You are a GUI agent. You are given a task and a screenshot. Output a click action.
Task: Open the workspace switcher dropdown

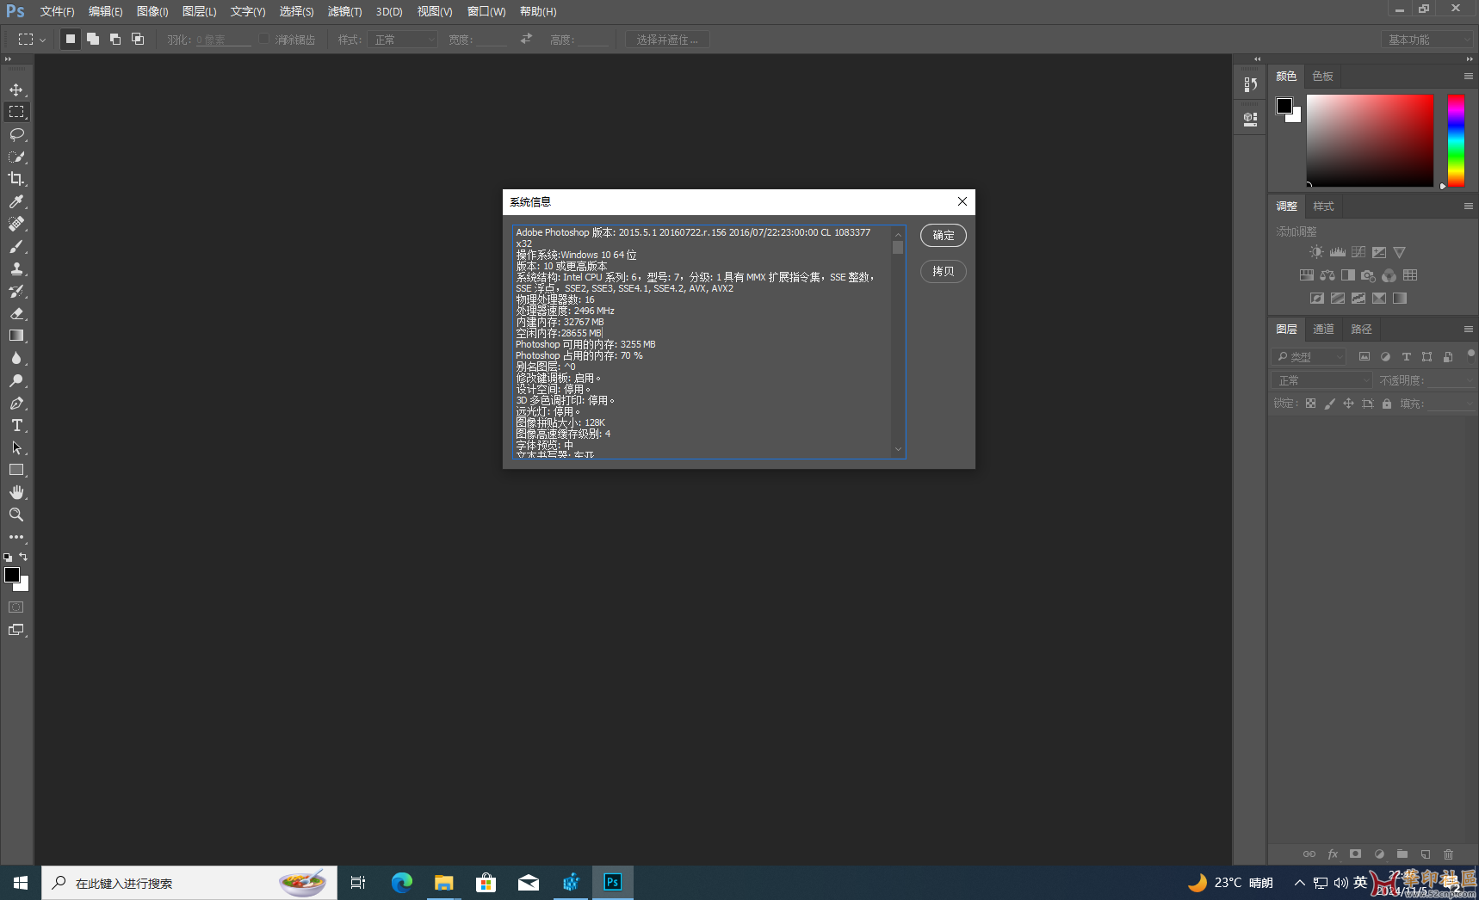pyautogui.click(x=1427, y=40)
